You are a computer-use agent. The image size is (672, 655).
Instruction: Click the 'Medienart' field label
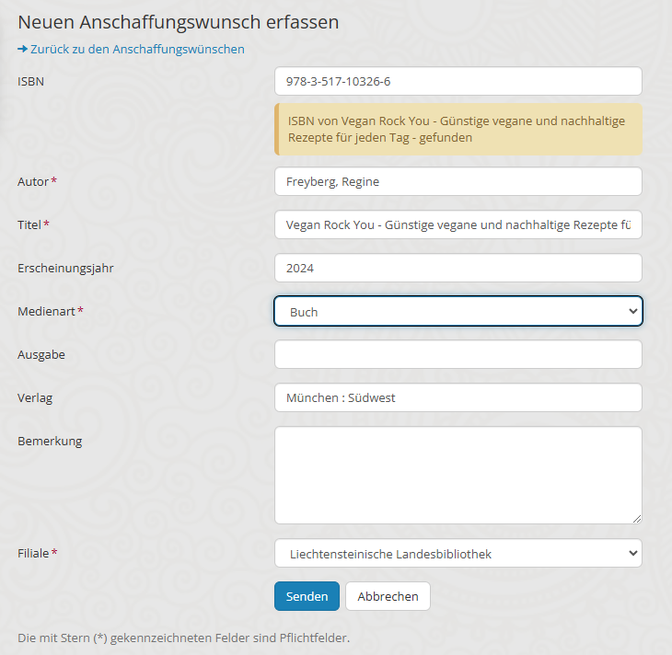(x=46, y=312)
